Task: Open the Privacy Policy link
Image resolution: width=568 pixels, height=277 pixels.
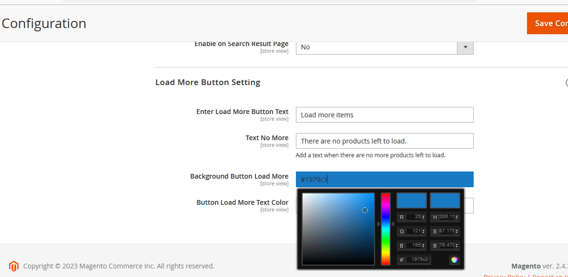Action: pos(504,276)
